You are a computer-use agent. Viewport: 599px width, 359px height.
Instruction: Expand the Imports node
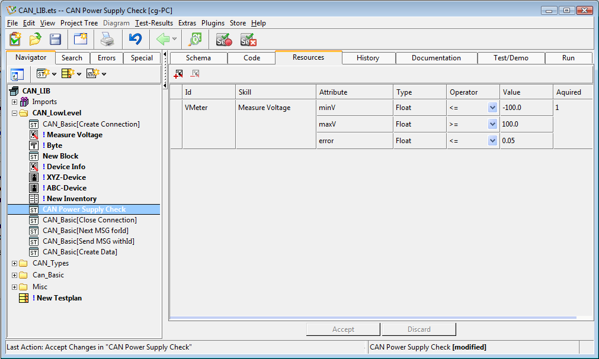click(15, 102)
